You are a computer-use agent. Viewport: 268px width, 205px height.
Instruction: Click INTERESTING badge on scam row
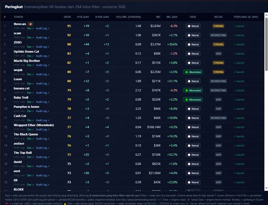point(218,35)
